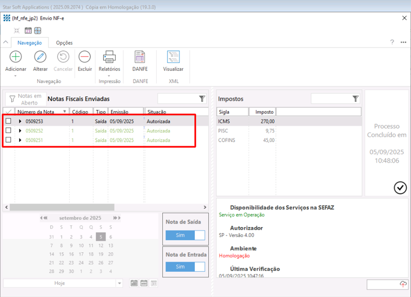Image resolution: width=411 pixels, height=297 pixels.
Task: Open the DANFE document icon
Action: pyautogui.click(x=140, y=57)
